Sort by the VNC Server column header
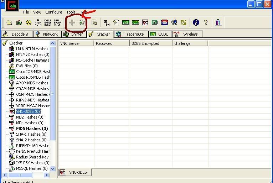Screen dimensions: 273x183 (x=76, y=43)
